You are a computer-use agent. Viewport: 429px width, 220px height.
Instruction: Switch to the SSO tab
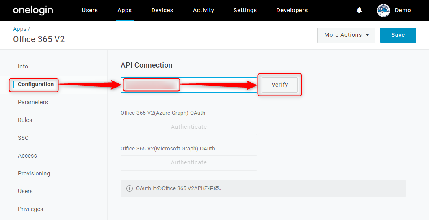23,138
